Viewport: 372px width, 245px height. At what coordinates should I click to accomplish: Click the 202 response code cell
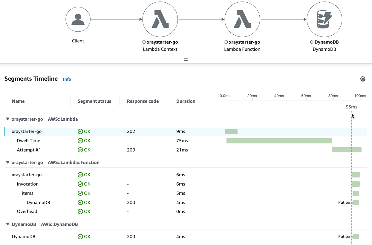tap(131, 131)
